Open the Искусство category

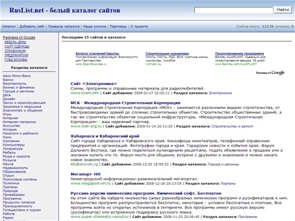tap(11, 126)
